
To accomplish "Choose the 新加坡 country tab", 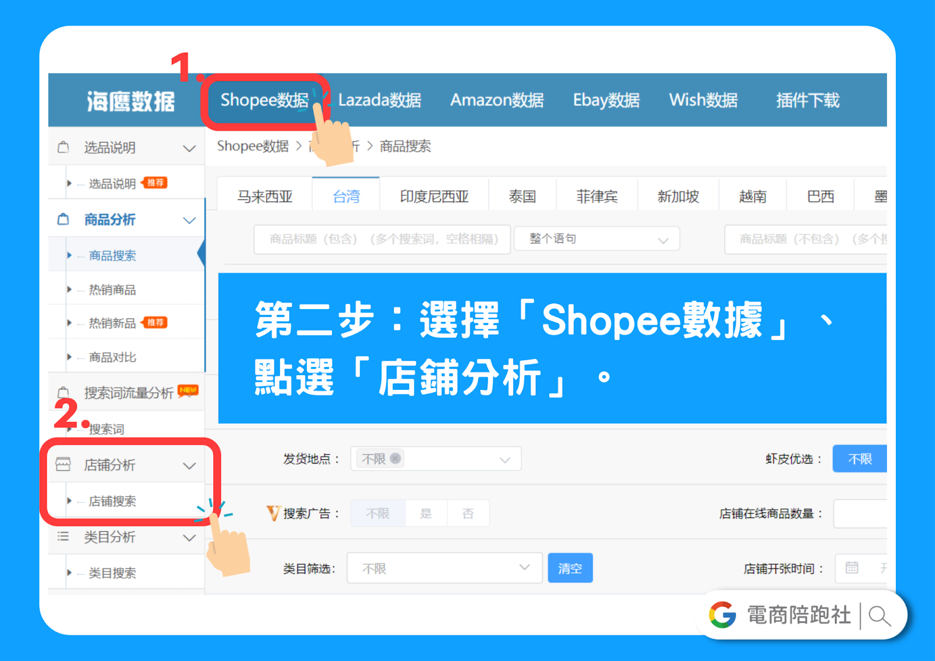I will click(678, 196).
